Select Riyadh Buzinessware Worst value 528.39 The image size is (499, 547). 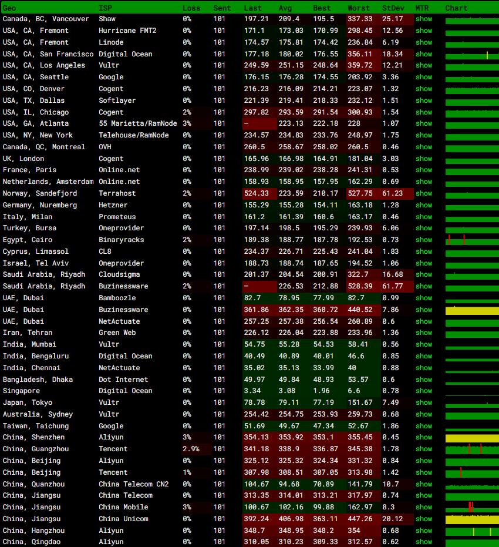pos(360,286)
